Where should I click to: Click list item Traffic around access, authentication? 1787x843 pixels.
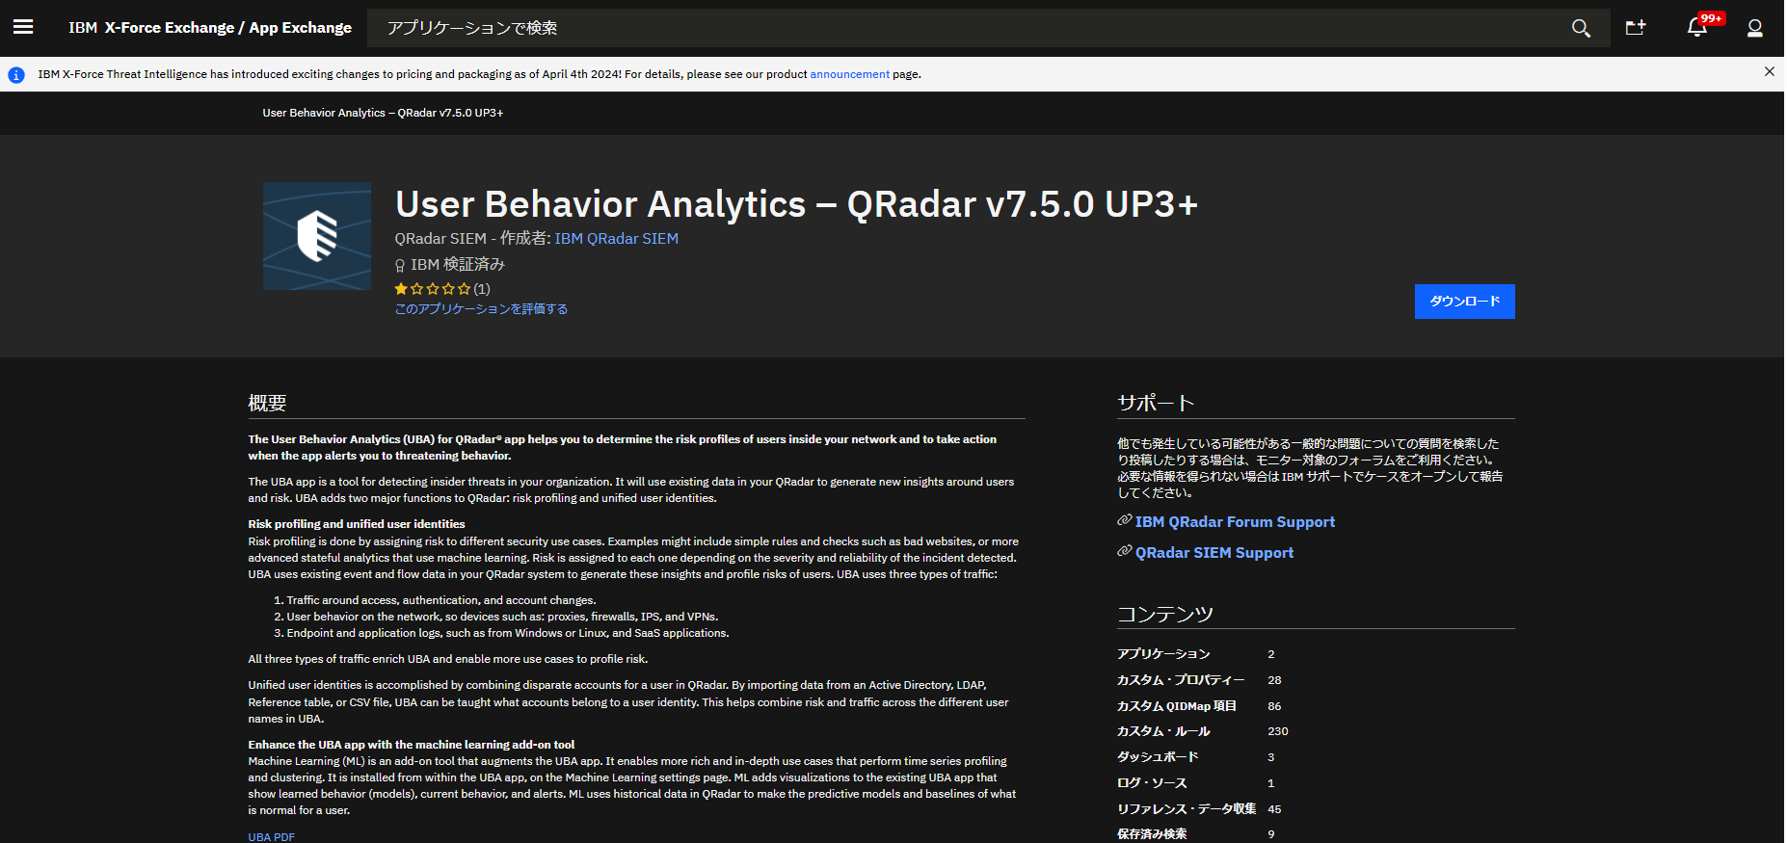point(441,600)
